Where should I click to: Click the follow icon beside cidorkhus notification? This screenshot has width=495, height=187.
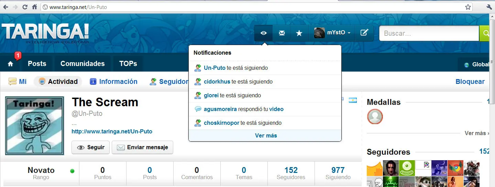coord(198,81)
